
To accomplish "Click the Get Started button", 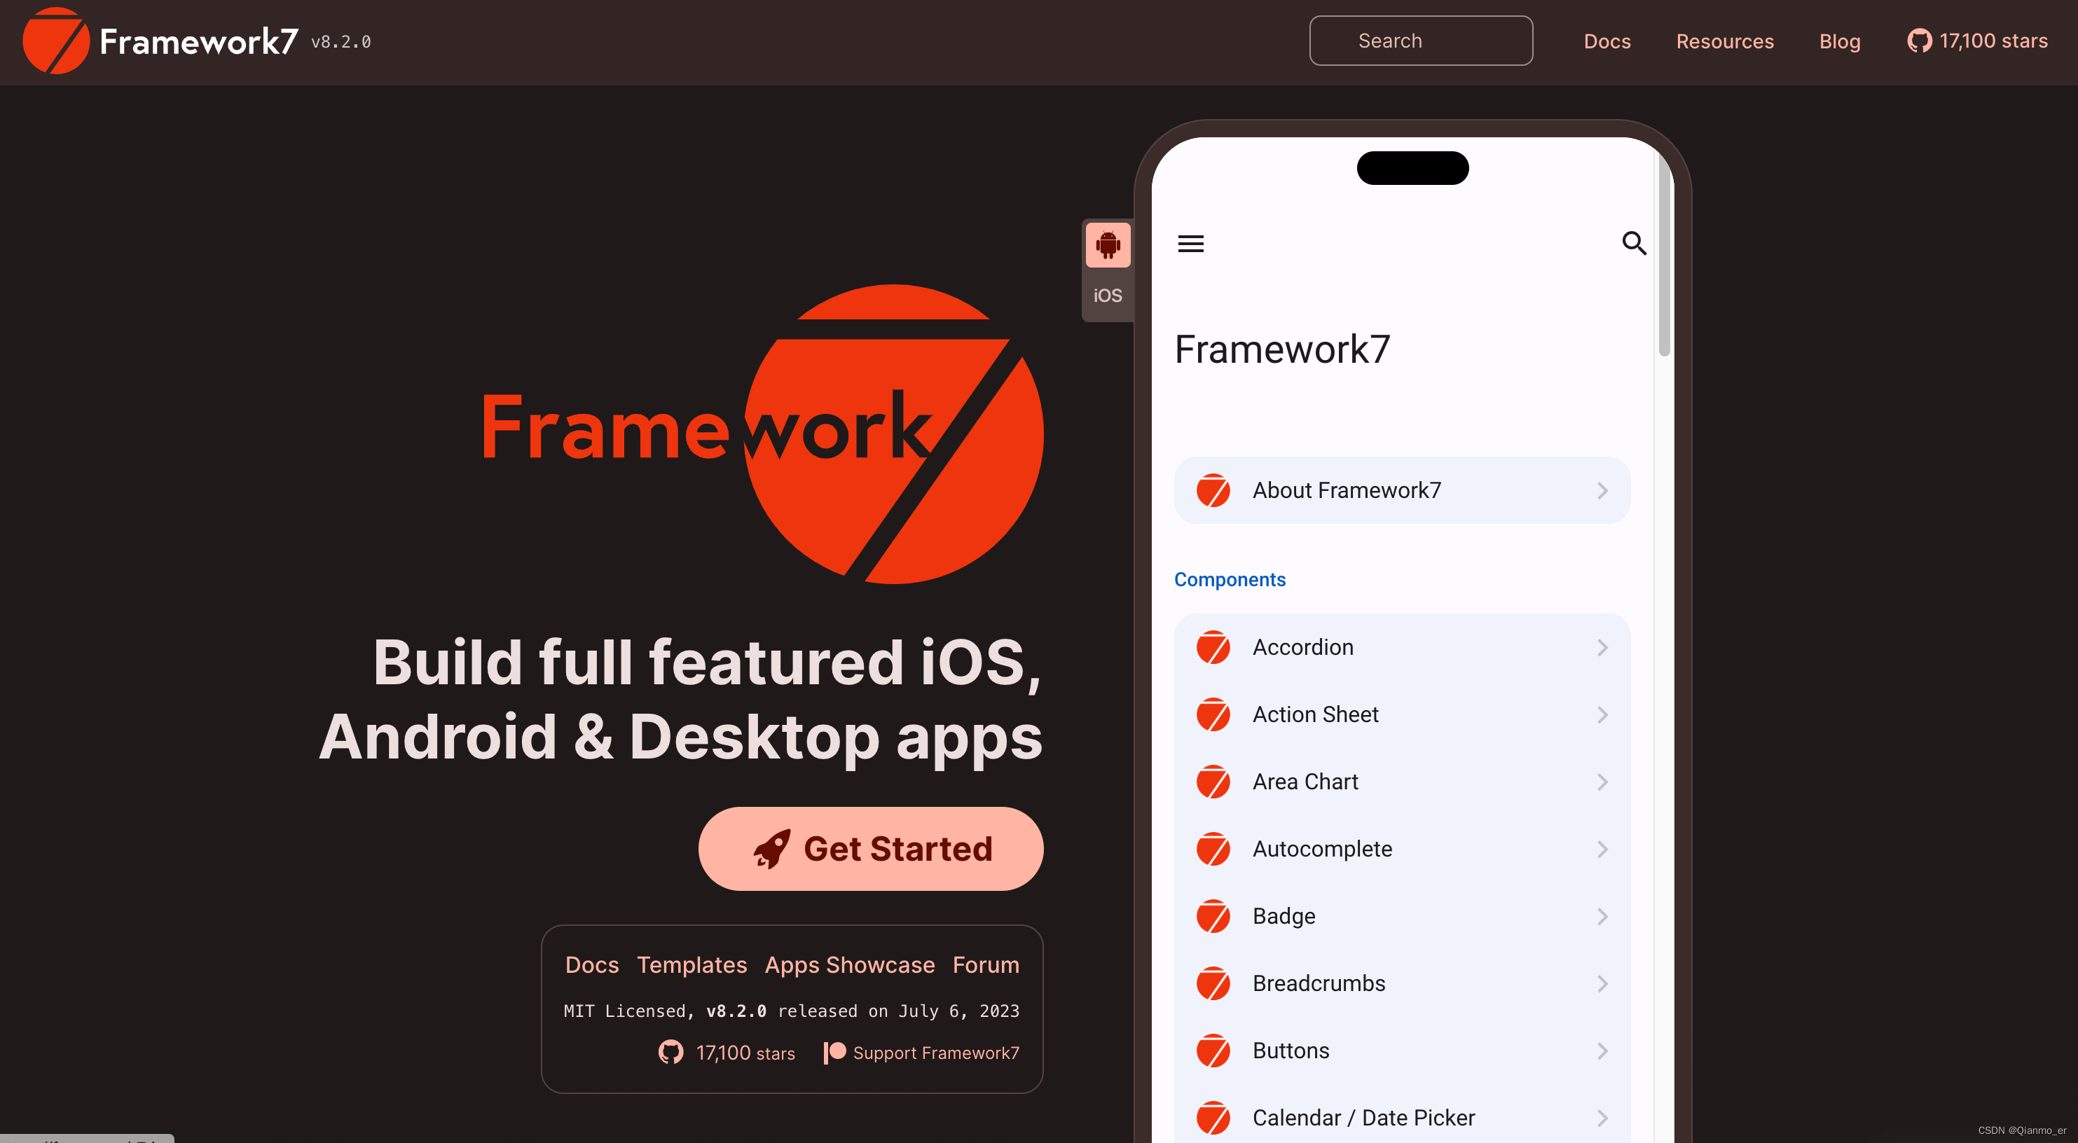I will click(870, 849).
